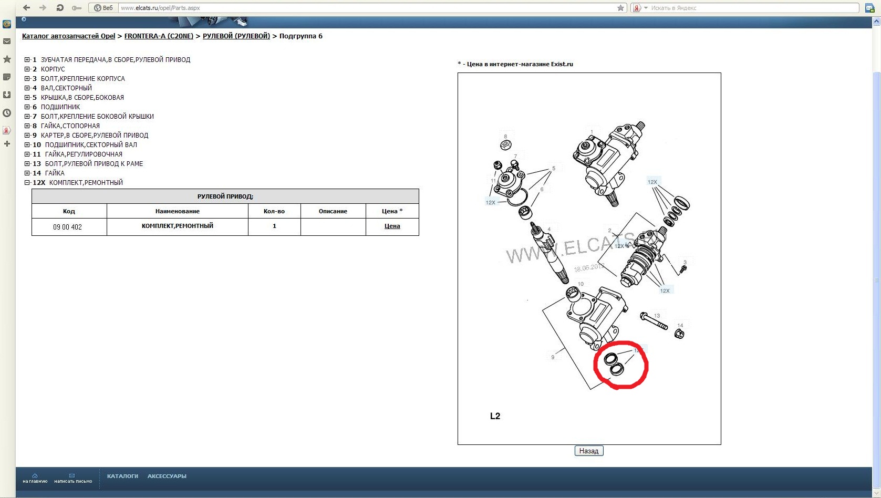The width and height of the screenshot is (881, 498).
Task: Open АКСЕССУАРЫ footer menu item
Action: [x=167, y=476]
